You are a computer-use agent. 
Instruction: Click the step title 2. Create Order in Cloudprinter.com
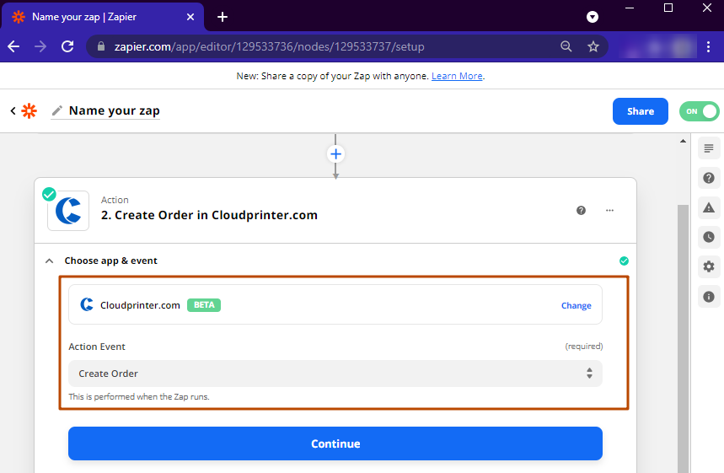[x=209, y=215]
